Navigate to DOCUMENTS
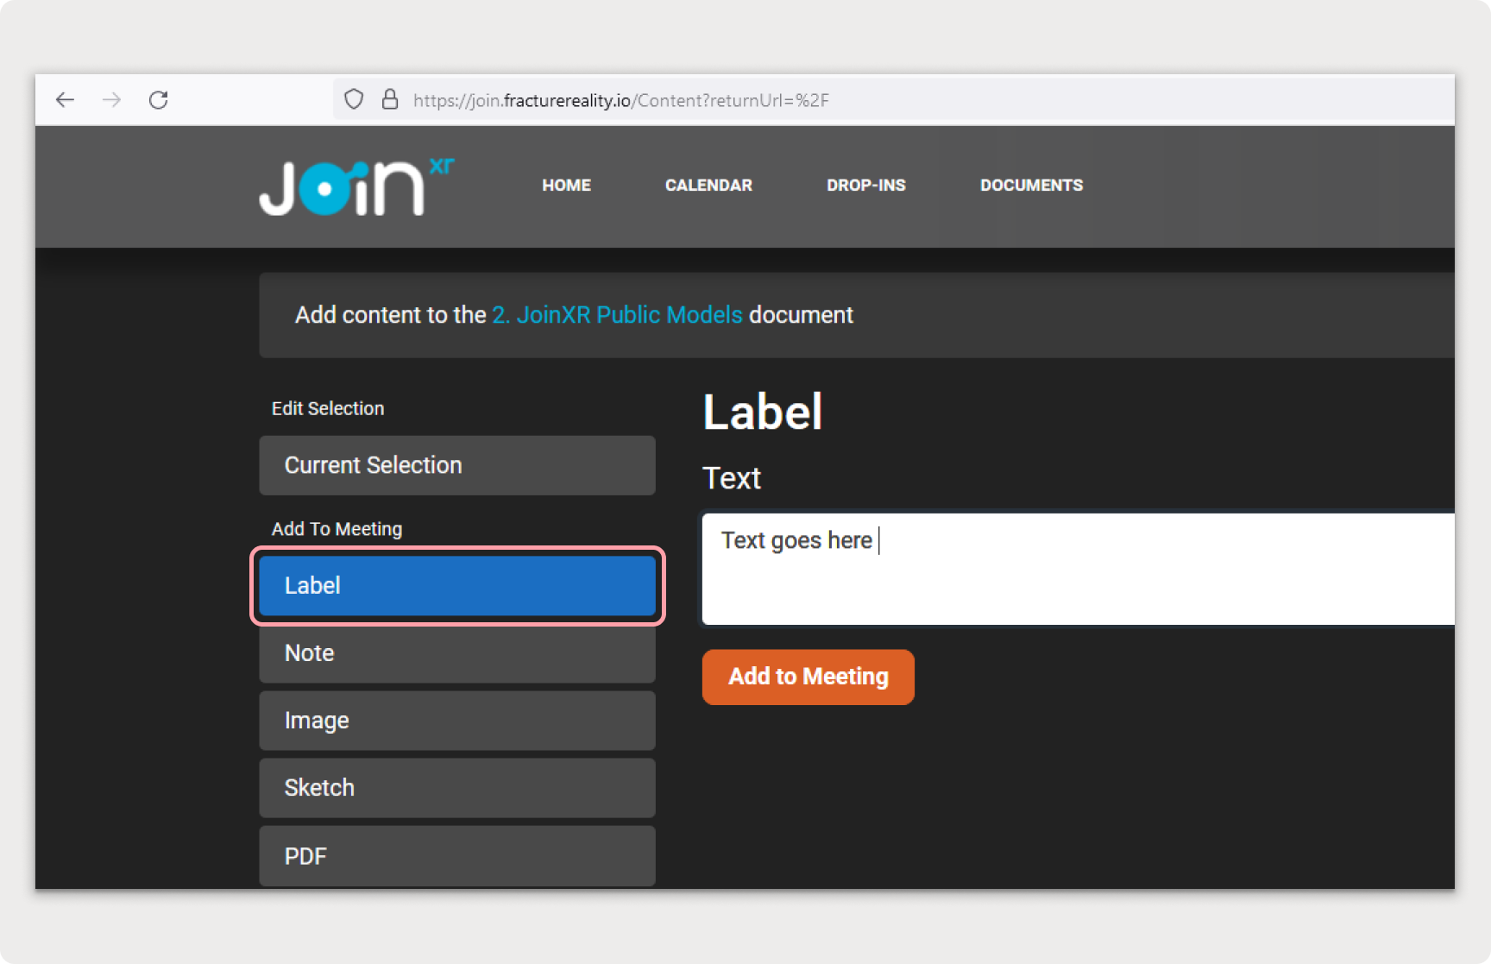This screenshot has height=964, width=1491. pos(1031,185)
